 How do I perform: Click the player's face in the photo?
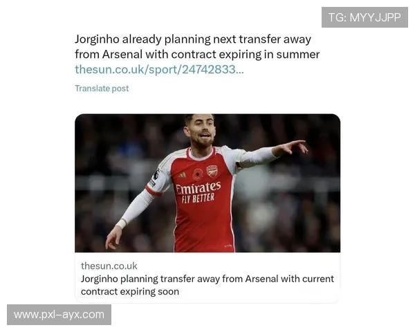point(201,129)
